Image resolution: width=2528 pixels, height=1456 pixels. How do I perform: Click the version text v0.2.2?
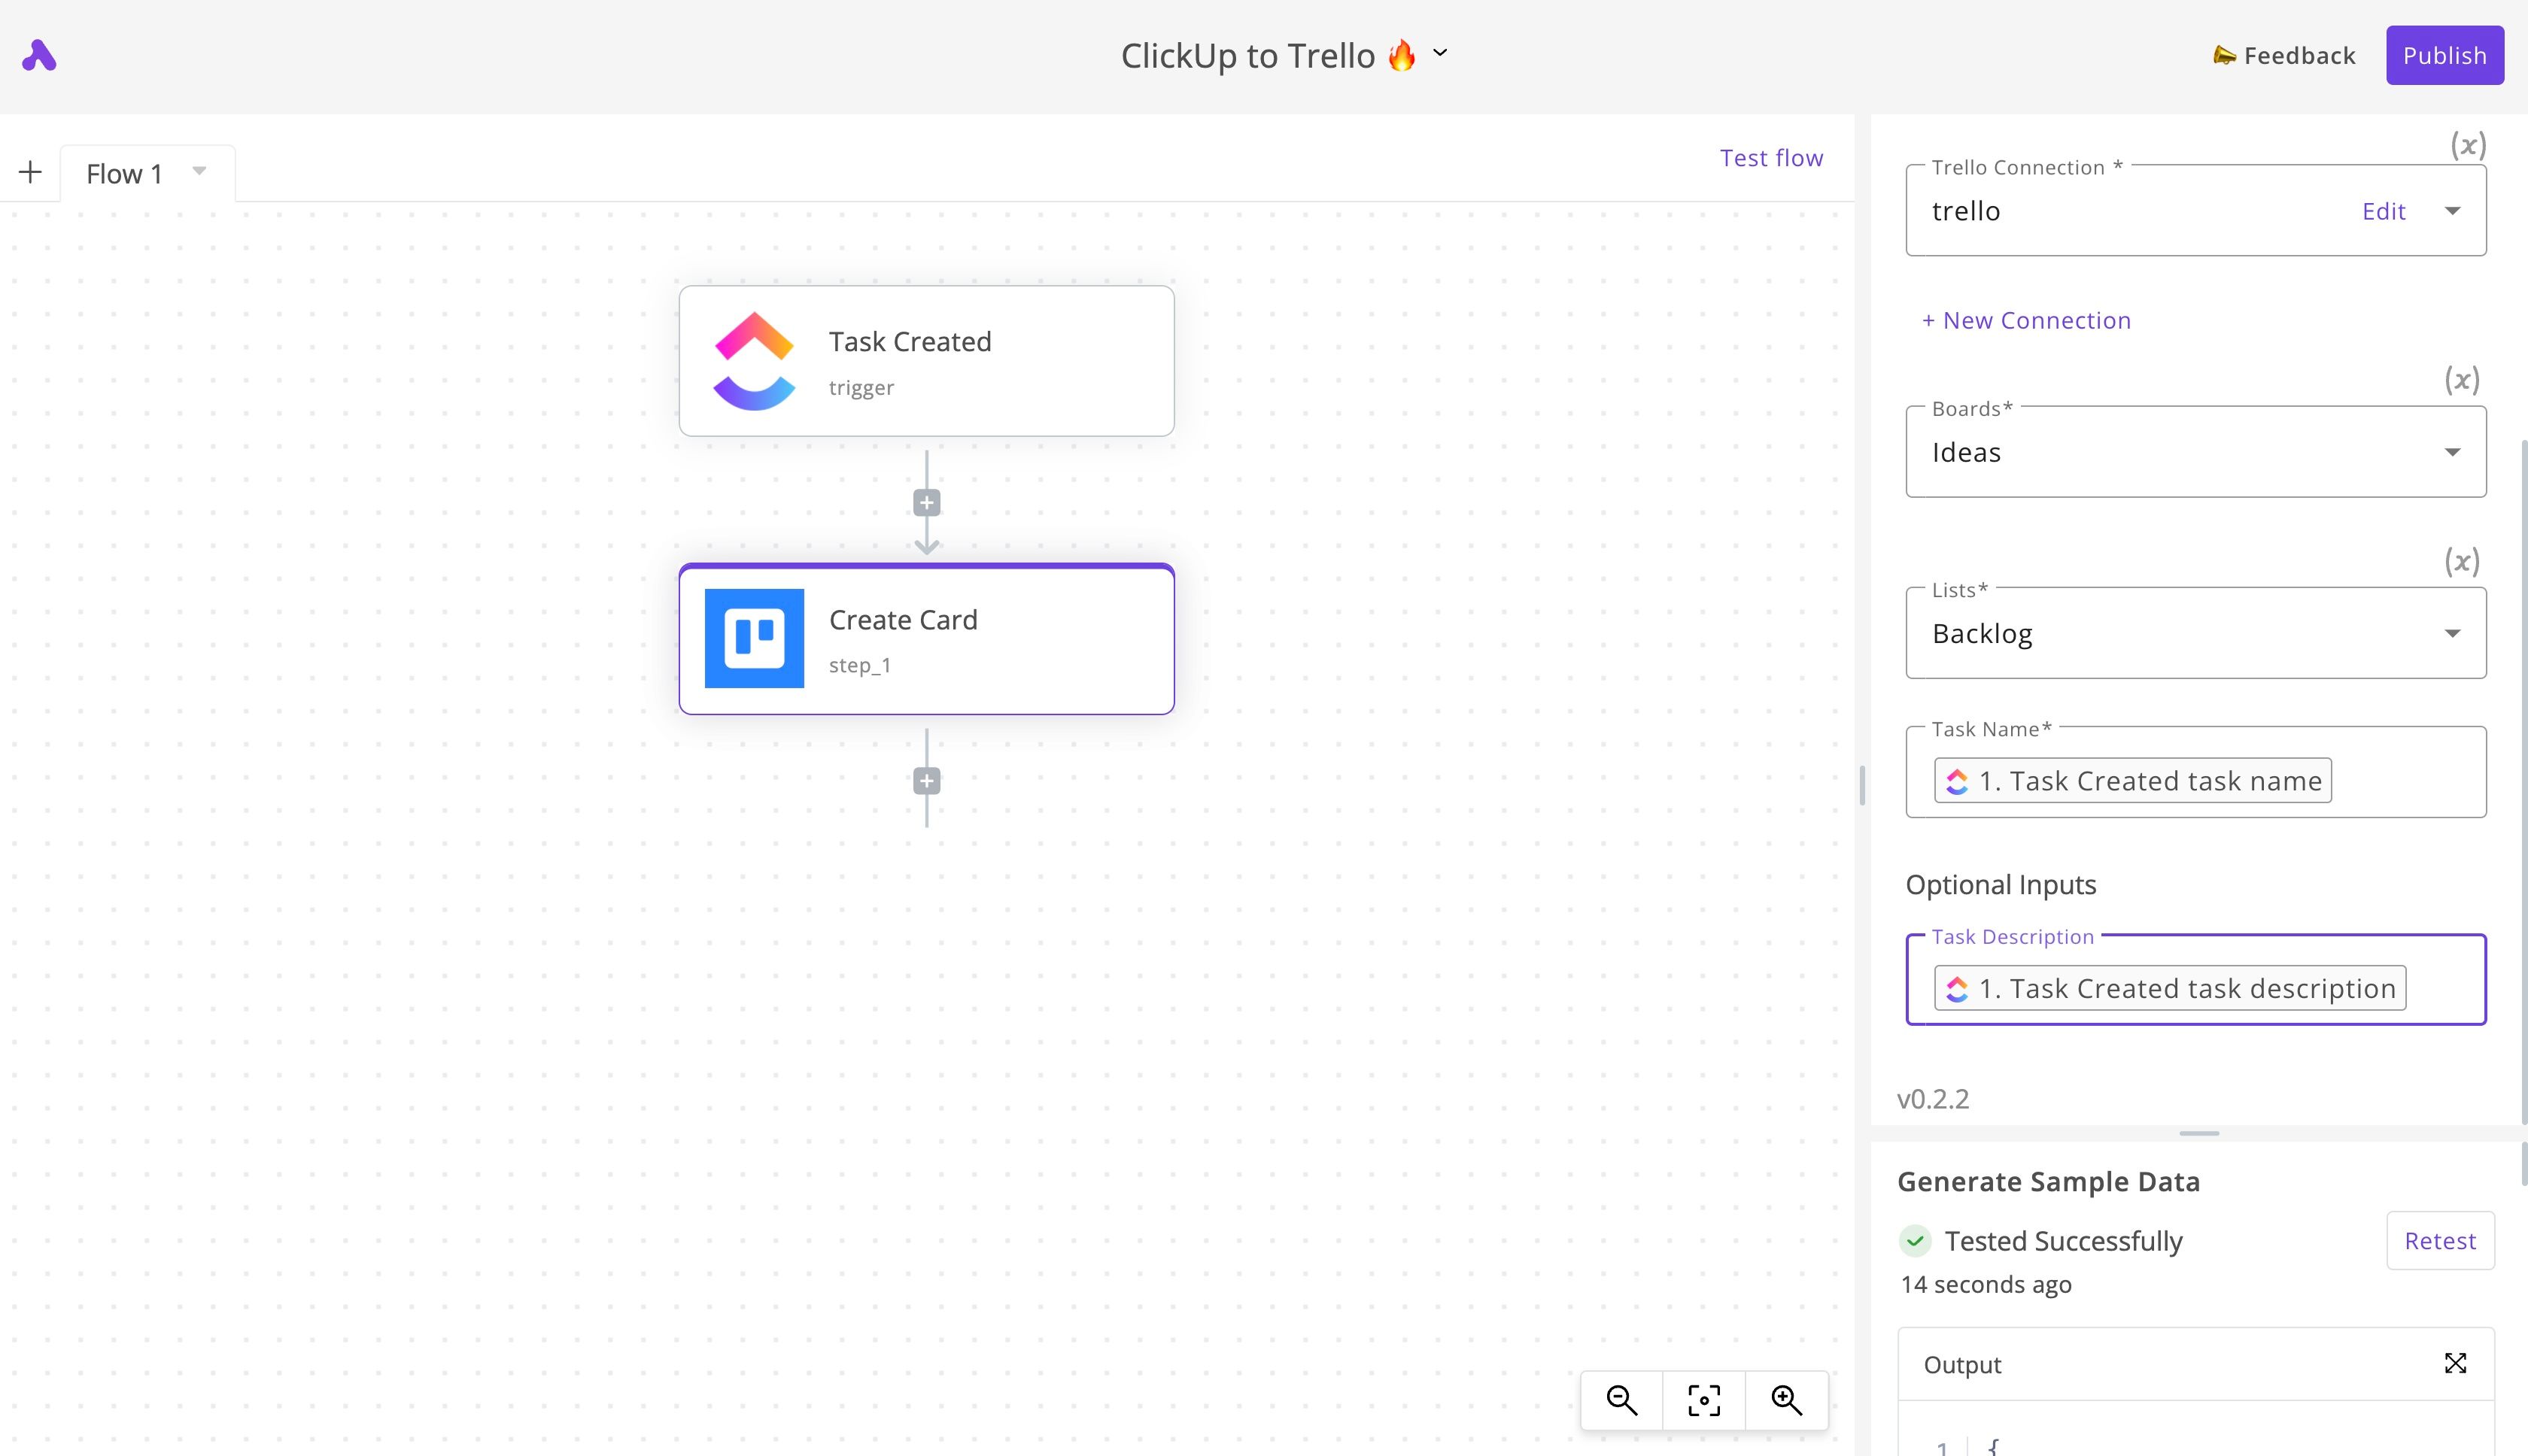[1933, 1099]
